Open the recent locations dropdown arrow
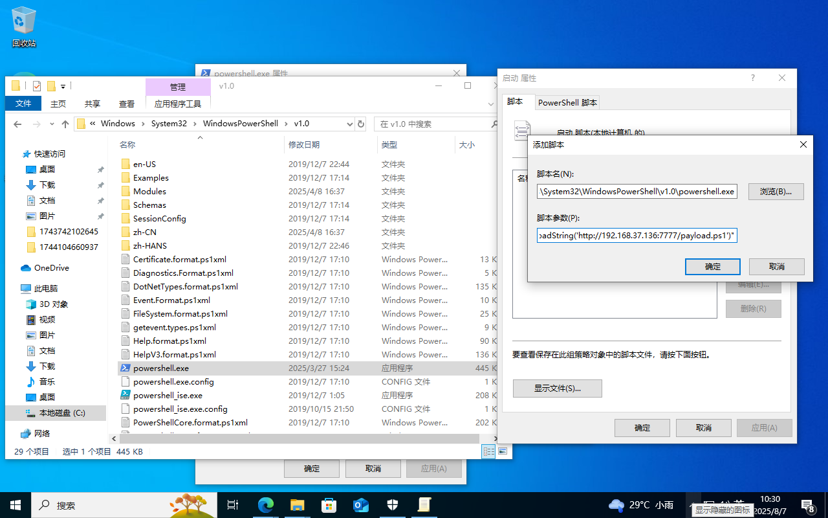The width and height of the screenshot is (828, 518). 52,124
